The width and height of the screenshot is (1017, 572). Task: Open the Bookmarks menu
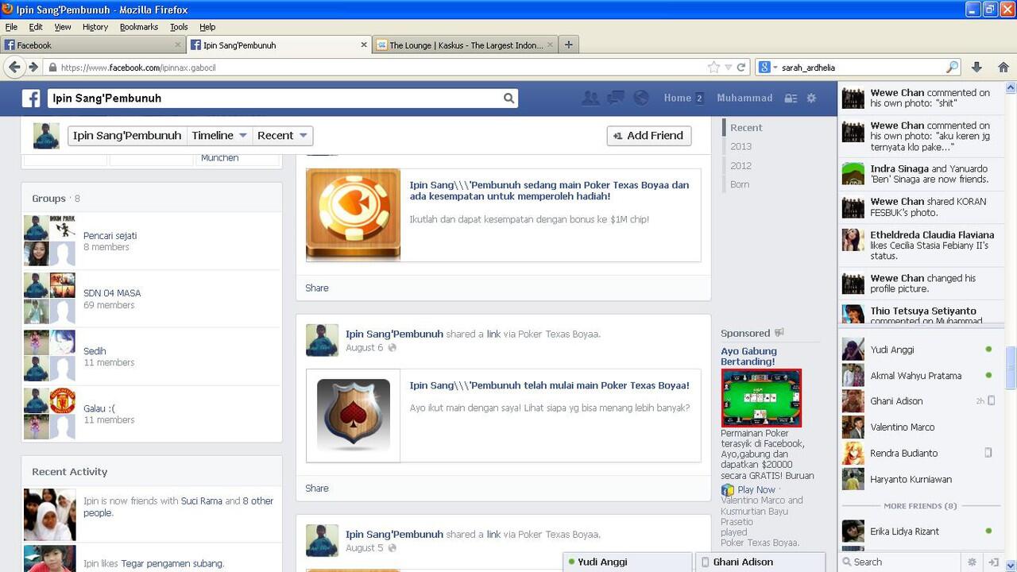click(x=139, y=26)
